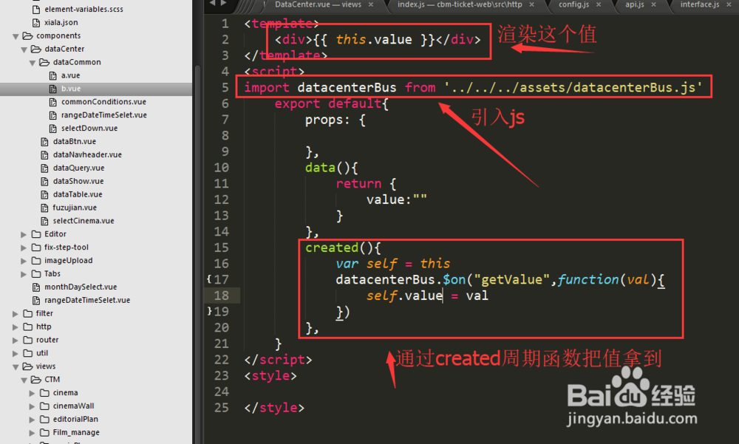Click the fold marker at line 17
This screenshot has width=739, height=444.
[209, 279]
